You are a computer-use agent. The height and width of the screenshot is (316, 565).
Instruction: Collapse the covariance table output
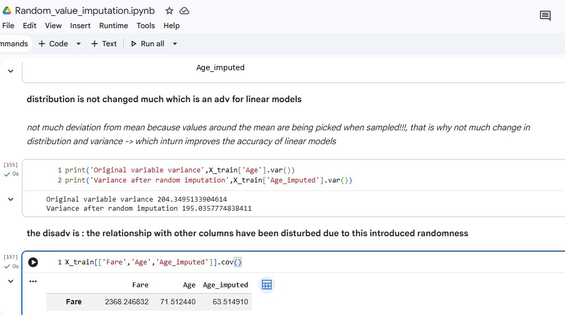(x=11, y=281)
